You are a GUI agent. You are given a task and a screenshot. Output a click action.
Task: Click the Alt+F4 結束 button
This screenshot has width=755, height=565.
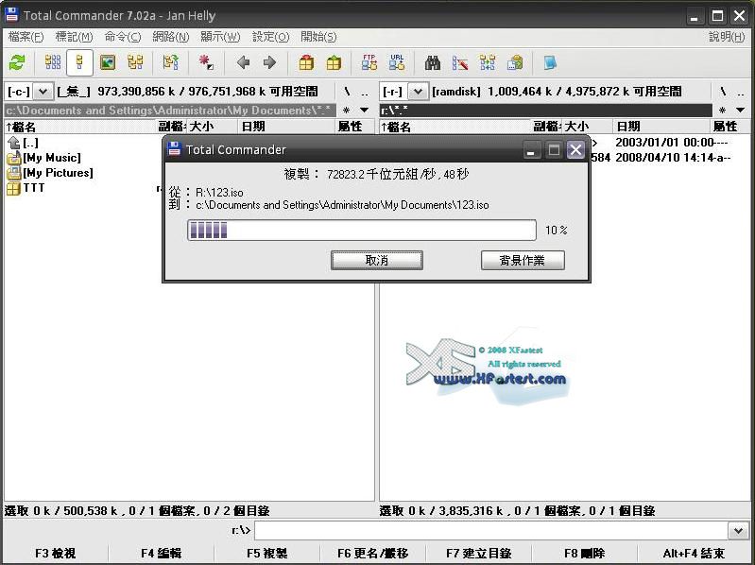(694, 554)
